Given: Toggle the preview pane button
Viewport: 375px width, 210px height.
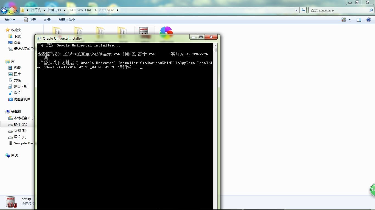Looking at the screenshot, I should [359, 20].
